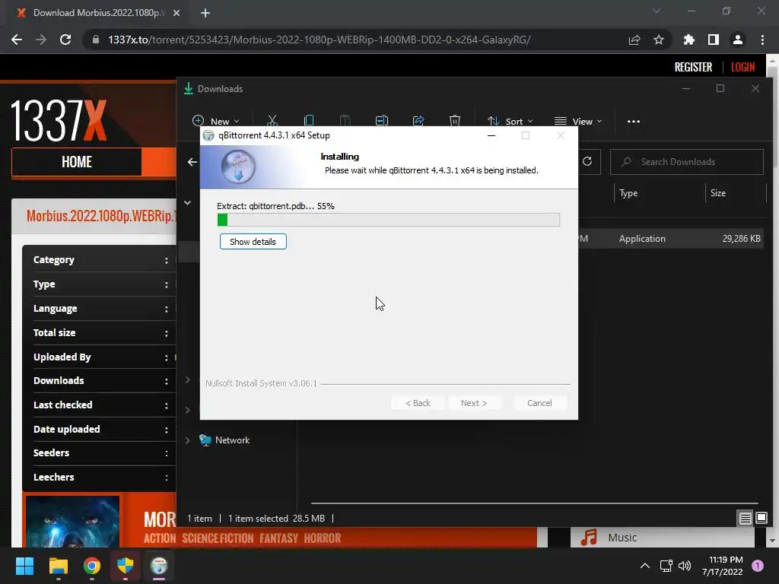Open a new Chrome tab
Screen dimensions: 779x584
point(205,13)
